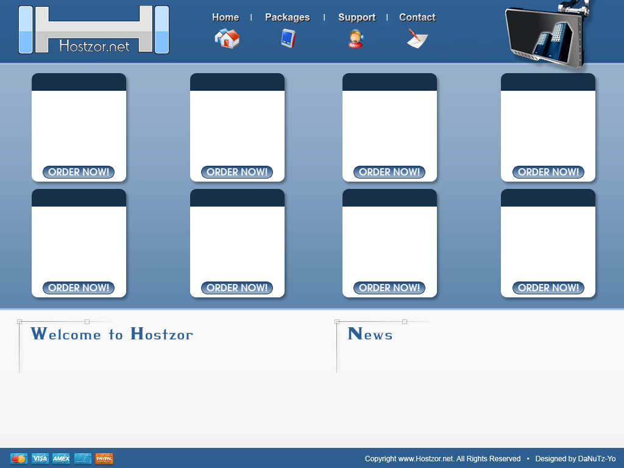Select the Contact navigation link
Screen dimensions: 624x468
[417, 17]
